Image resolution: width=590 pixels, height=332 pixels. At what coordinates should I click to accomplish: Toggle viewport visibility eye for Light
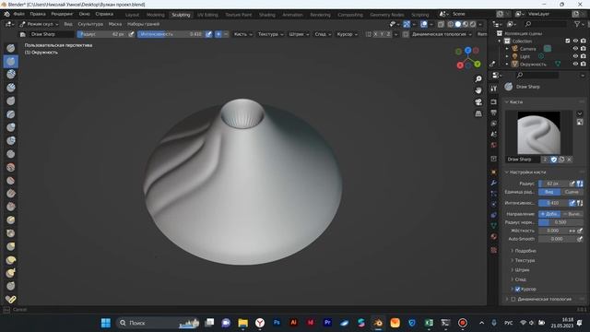pos(575,56)
